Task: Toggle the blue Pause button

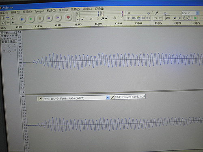Action: tap(22, 19)
